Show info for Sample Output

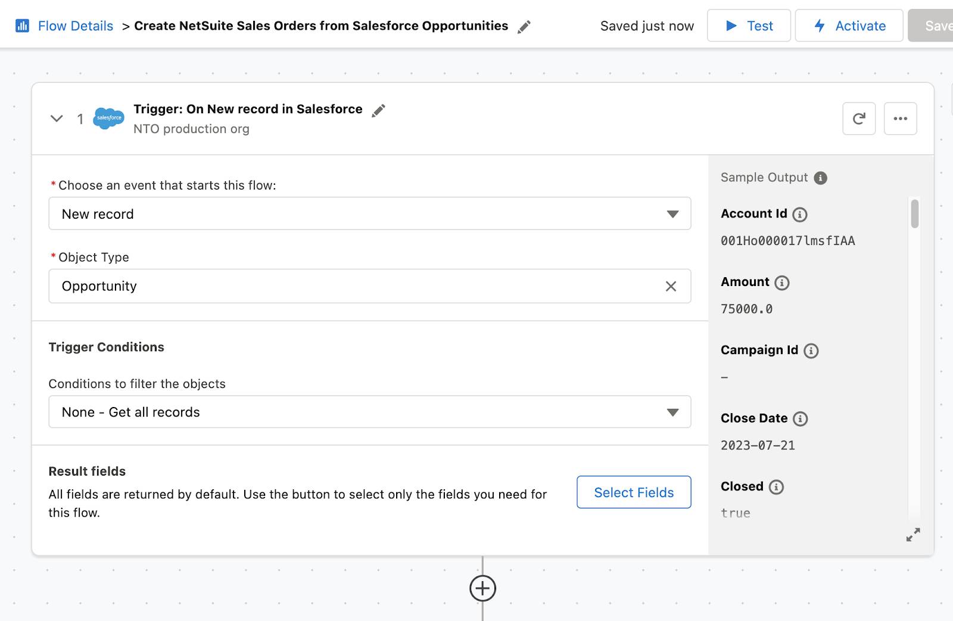[820, 178]
